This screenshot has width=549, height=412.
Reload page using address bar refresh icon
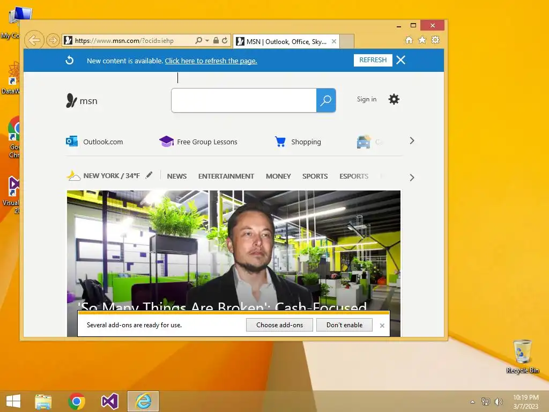pos(225,40)
